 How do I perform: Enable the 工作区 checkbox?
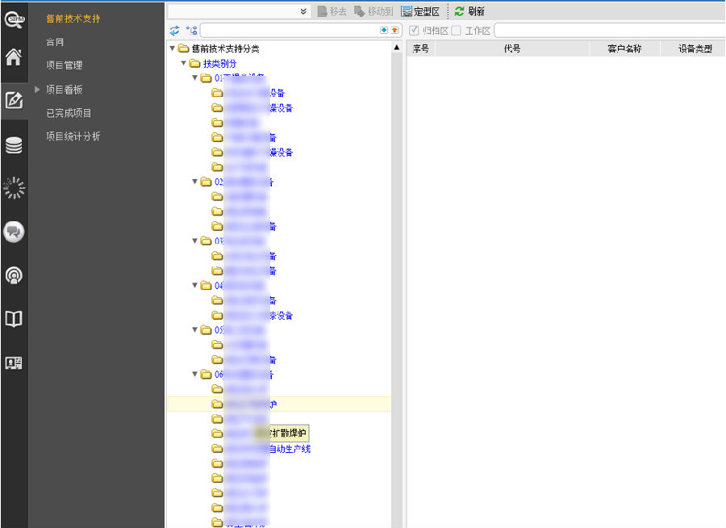point(457,30)
